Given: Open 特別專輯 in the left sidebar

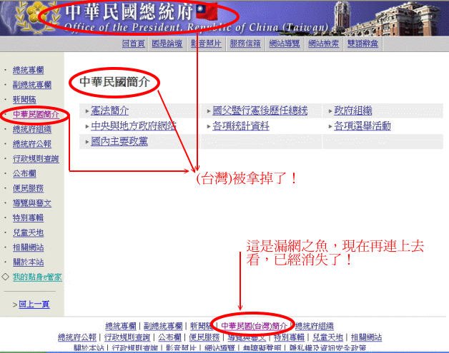Looking at the screenshot, I should point(29,218).
